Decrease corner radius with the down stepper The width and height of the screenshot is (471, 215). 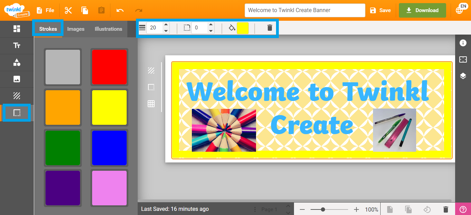(210, 30)
